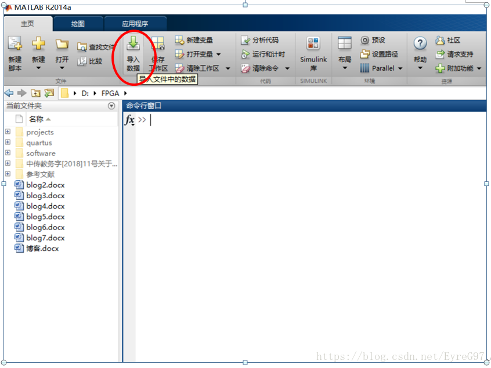Click the yellow plus New (新建) icon

coord(38,43)
